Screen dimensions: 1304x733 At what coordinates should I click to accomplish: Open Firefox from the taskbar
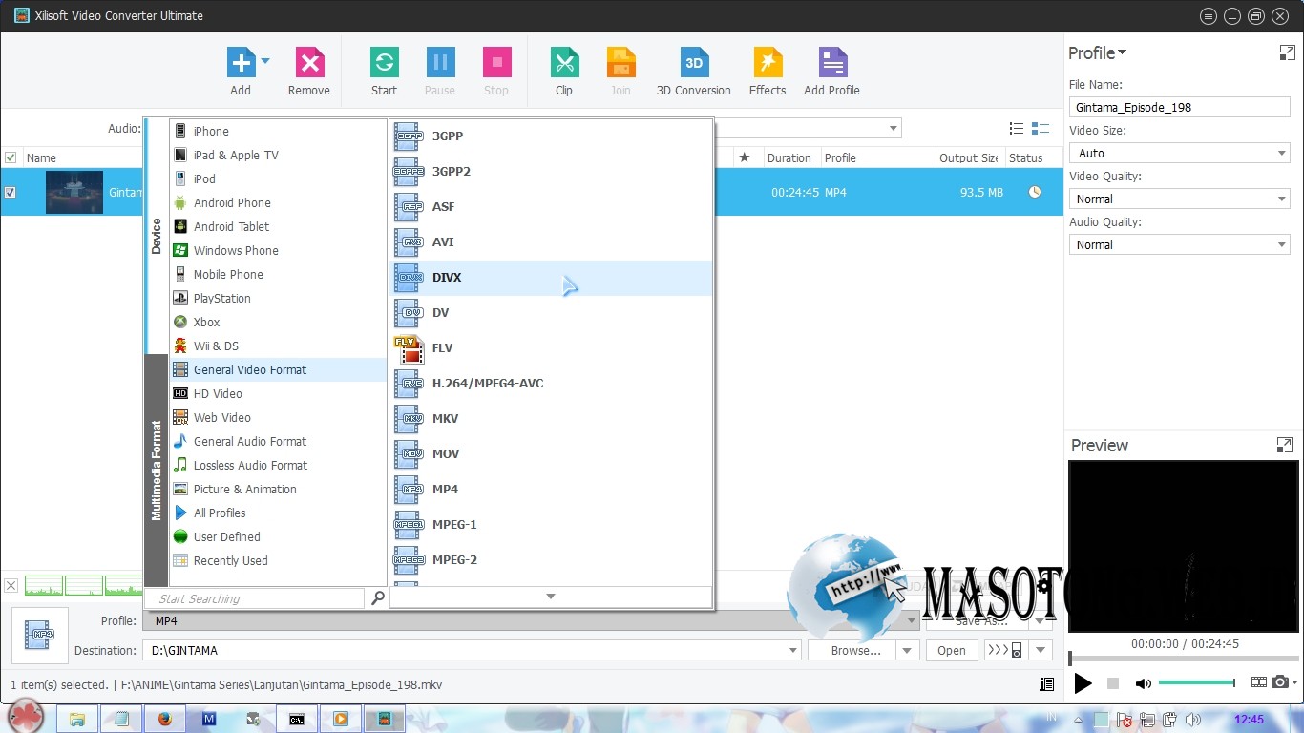[x=164, y=719]
